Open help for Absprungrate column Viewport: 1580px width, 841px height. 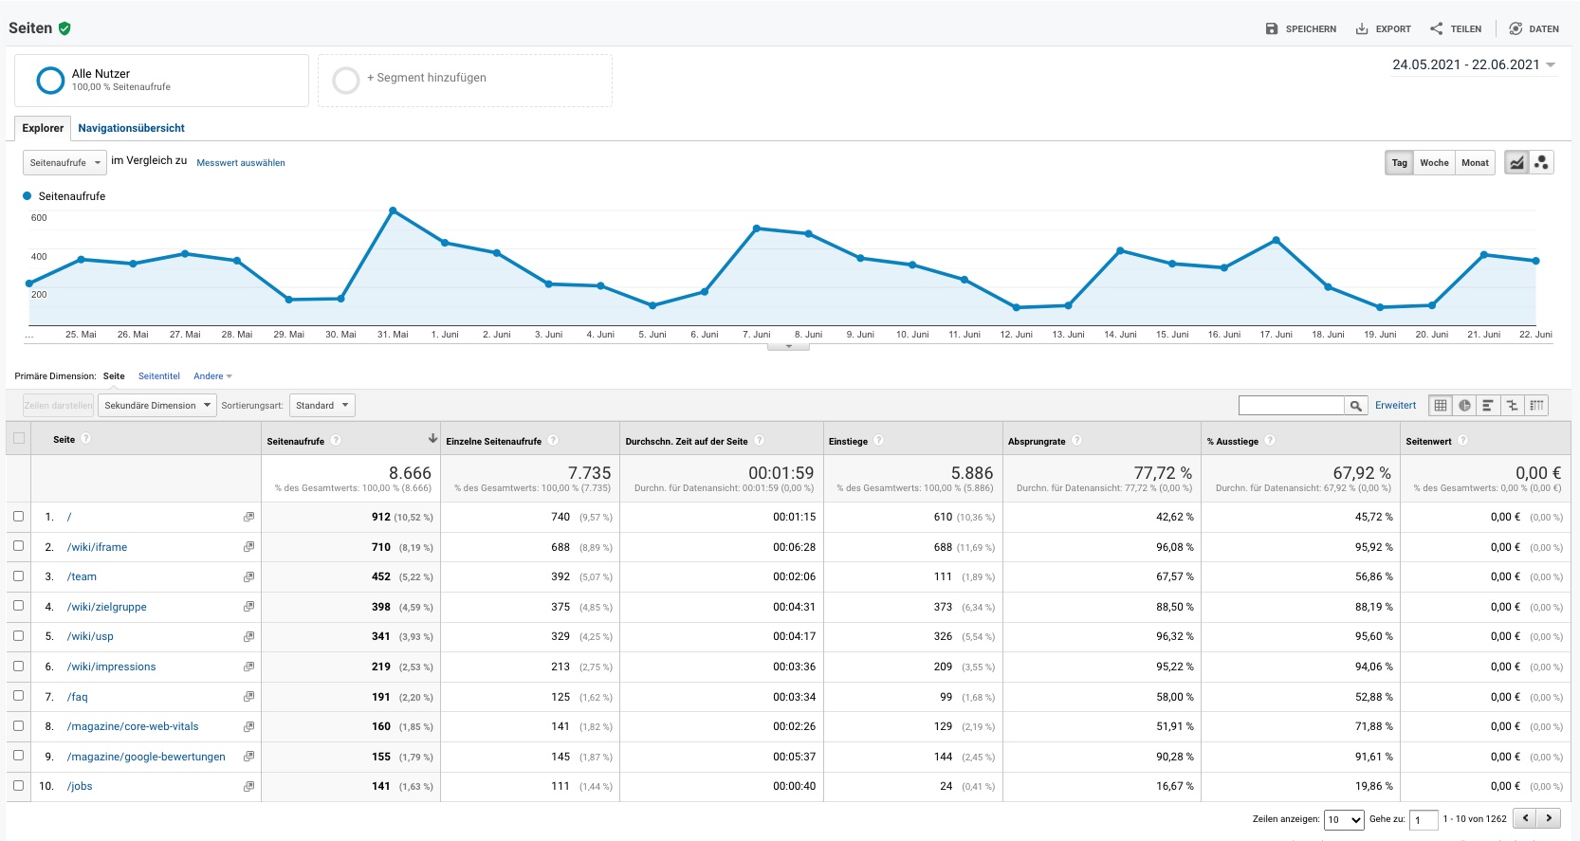click(1076, 440)
